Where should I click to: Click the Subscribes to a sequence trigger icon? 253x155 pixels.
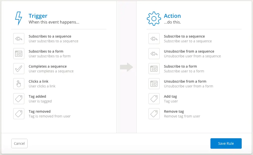[x=19, y=39]
